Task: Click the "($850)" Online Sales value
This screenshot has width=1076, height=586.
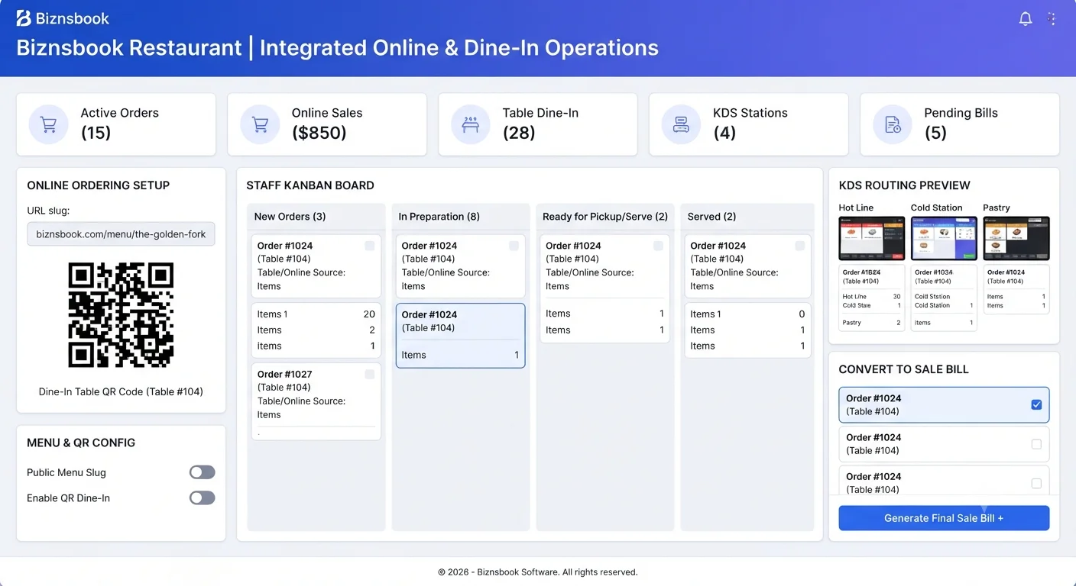Action: [x=319, y=133]
